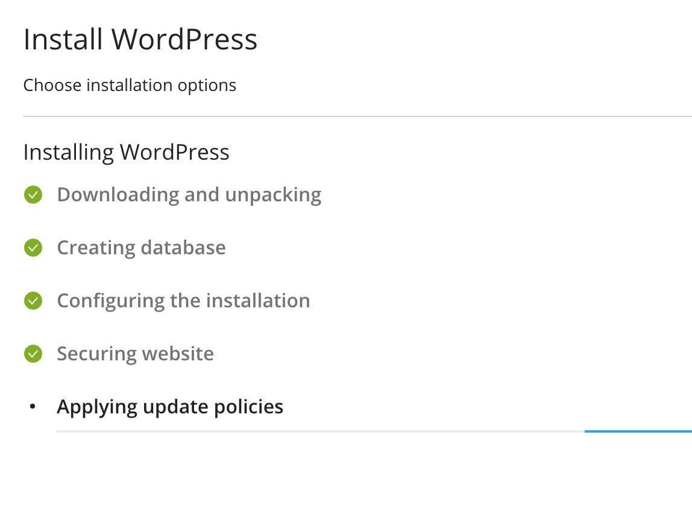Viewport: 692px width, 517px height.
Task: Click the green checkmark beside Creating database
Action: 33,248
